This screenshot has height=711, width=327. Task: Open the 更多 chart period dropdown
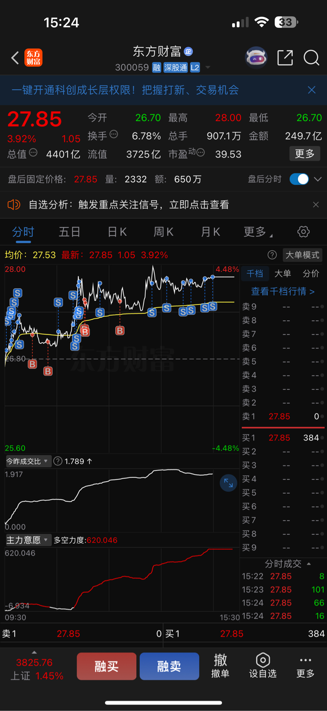coord(258,232)
